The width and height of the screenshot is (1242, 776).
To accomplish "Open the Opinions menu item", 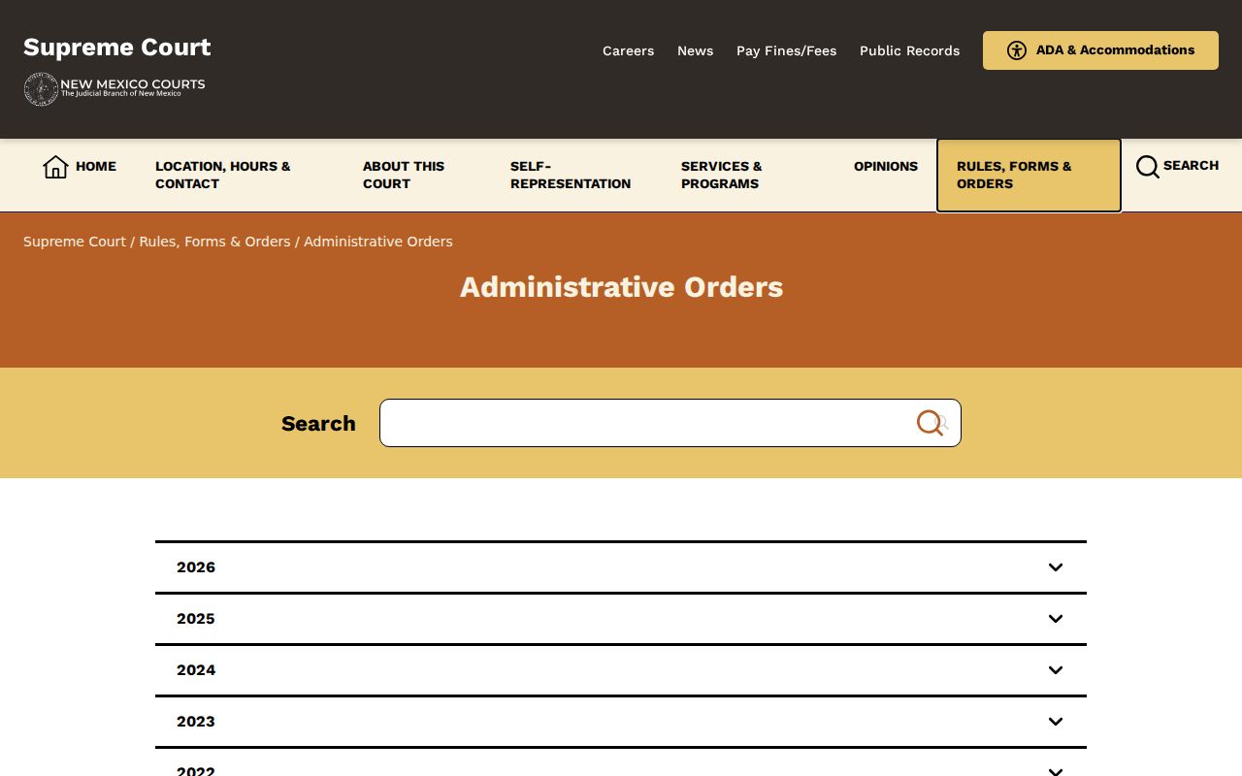I will [886, 167].
